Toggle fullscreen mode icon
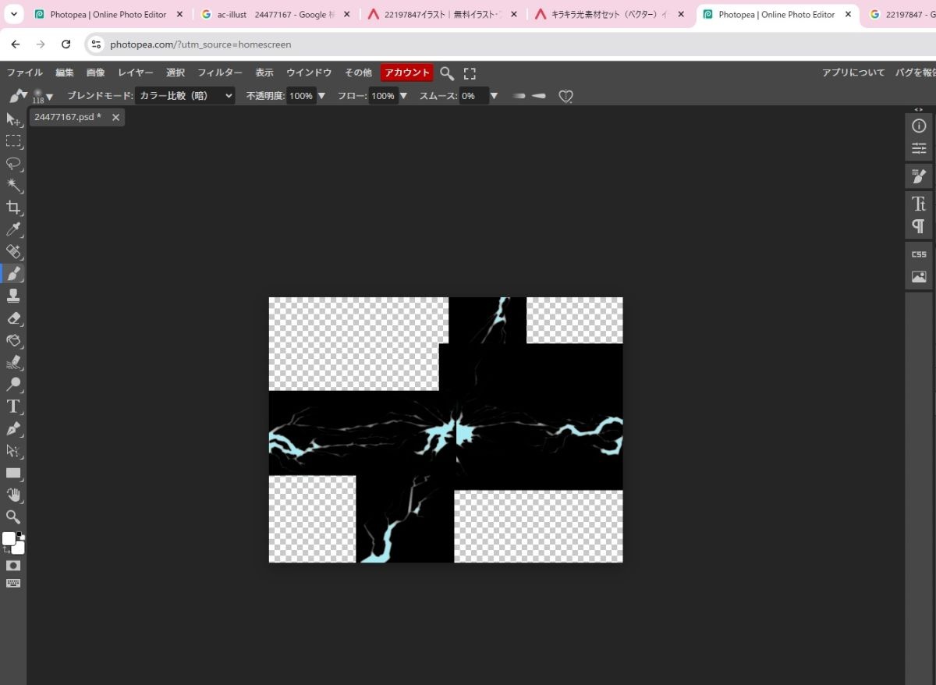Image resolution: width=936 pixels, height=685 pixels. point(470,73)
